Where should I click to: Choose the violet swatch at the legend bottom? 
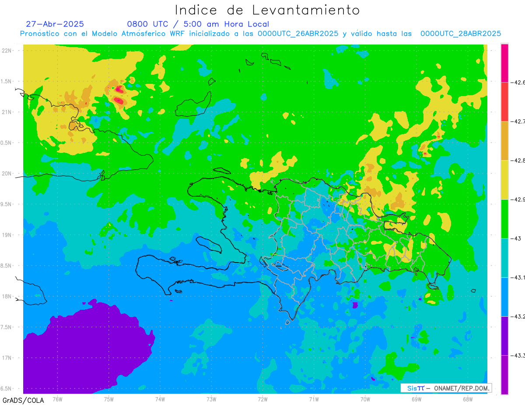[x=504, y=374]
